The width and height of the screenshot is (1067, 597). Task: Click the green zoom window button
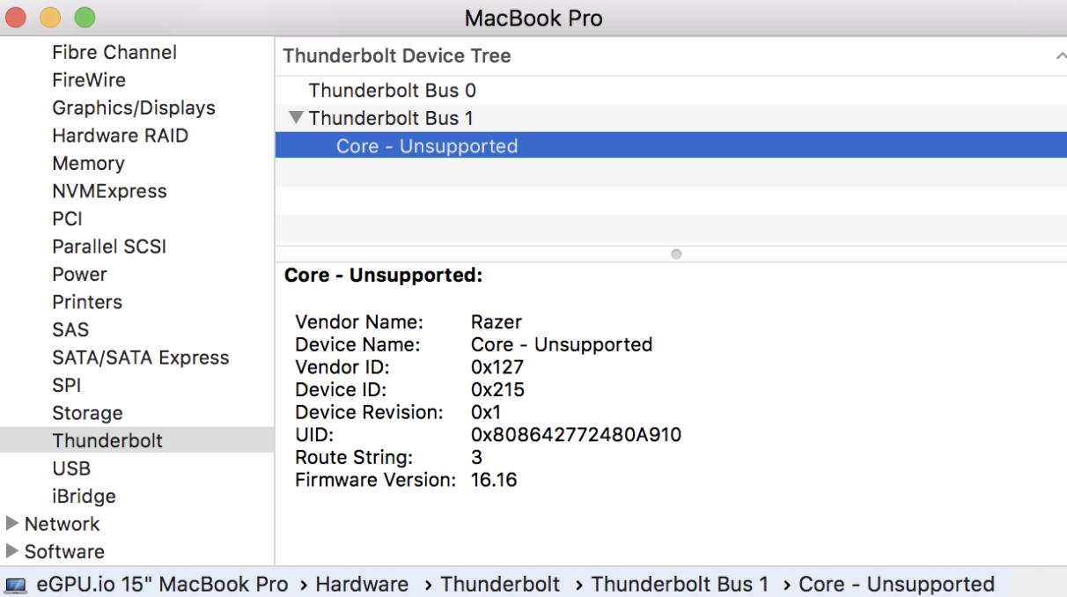pos(85,18)
